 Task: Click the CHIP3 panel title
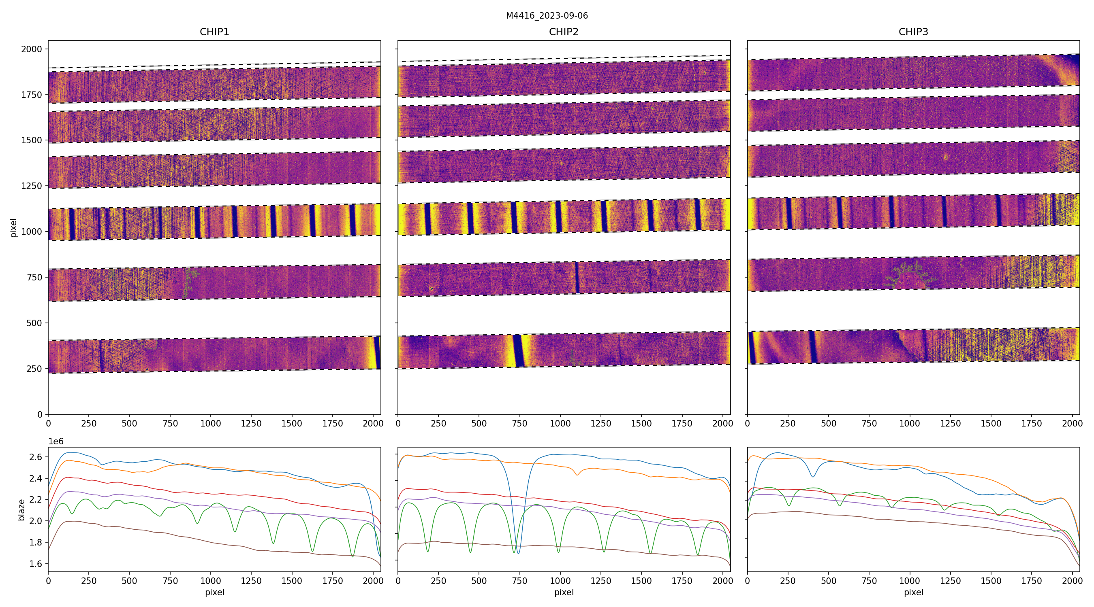point(913,32)
